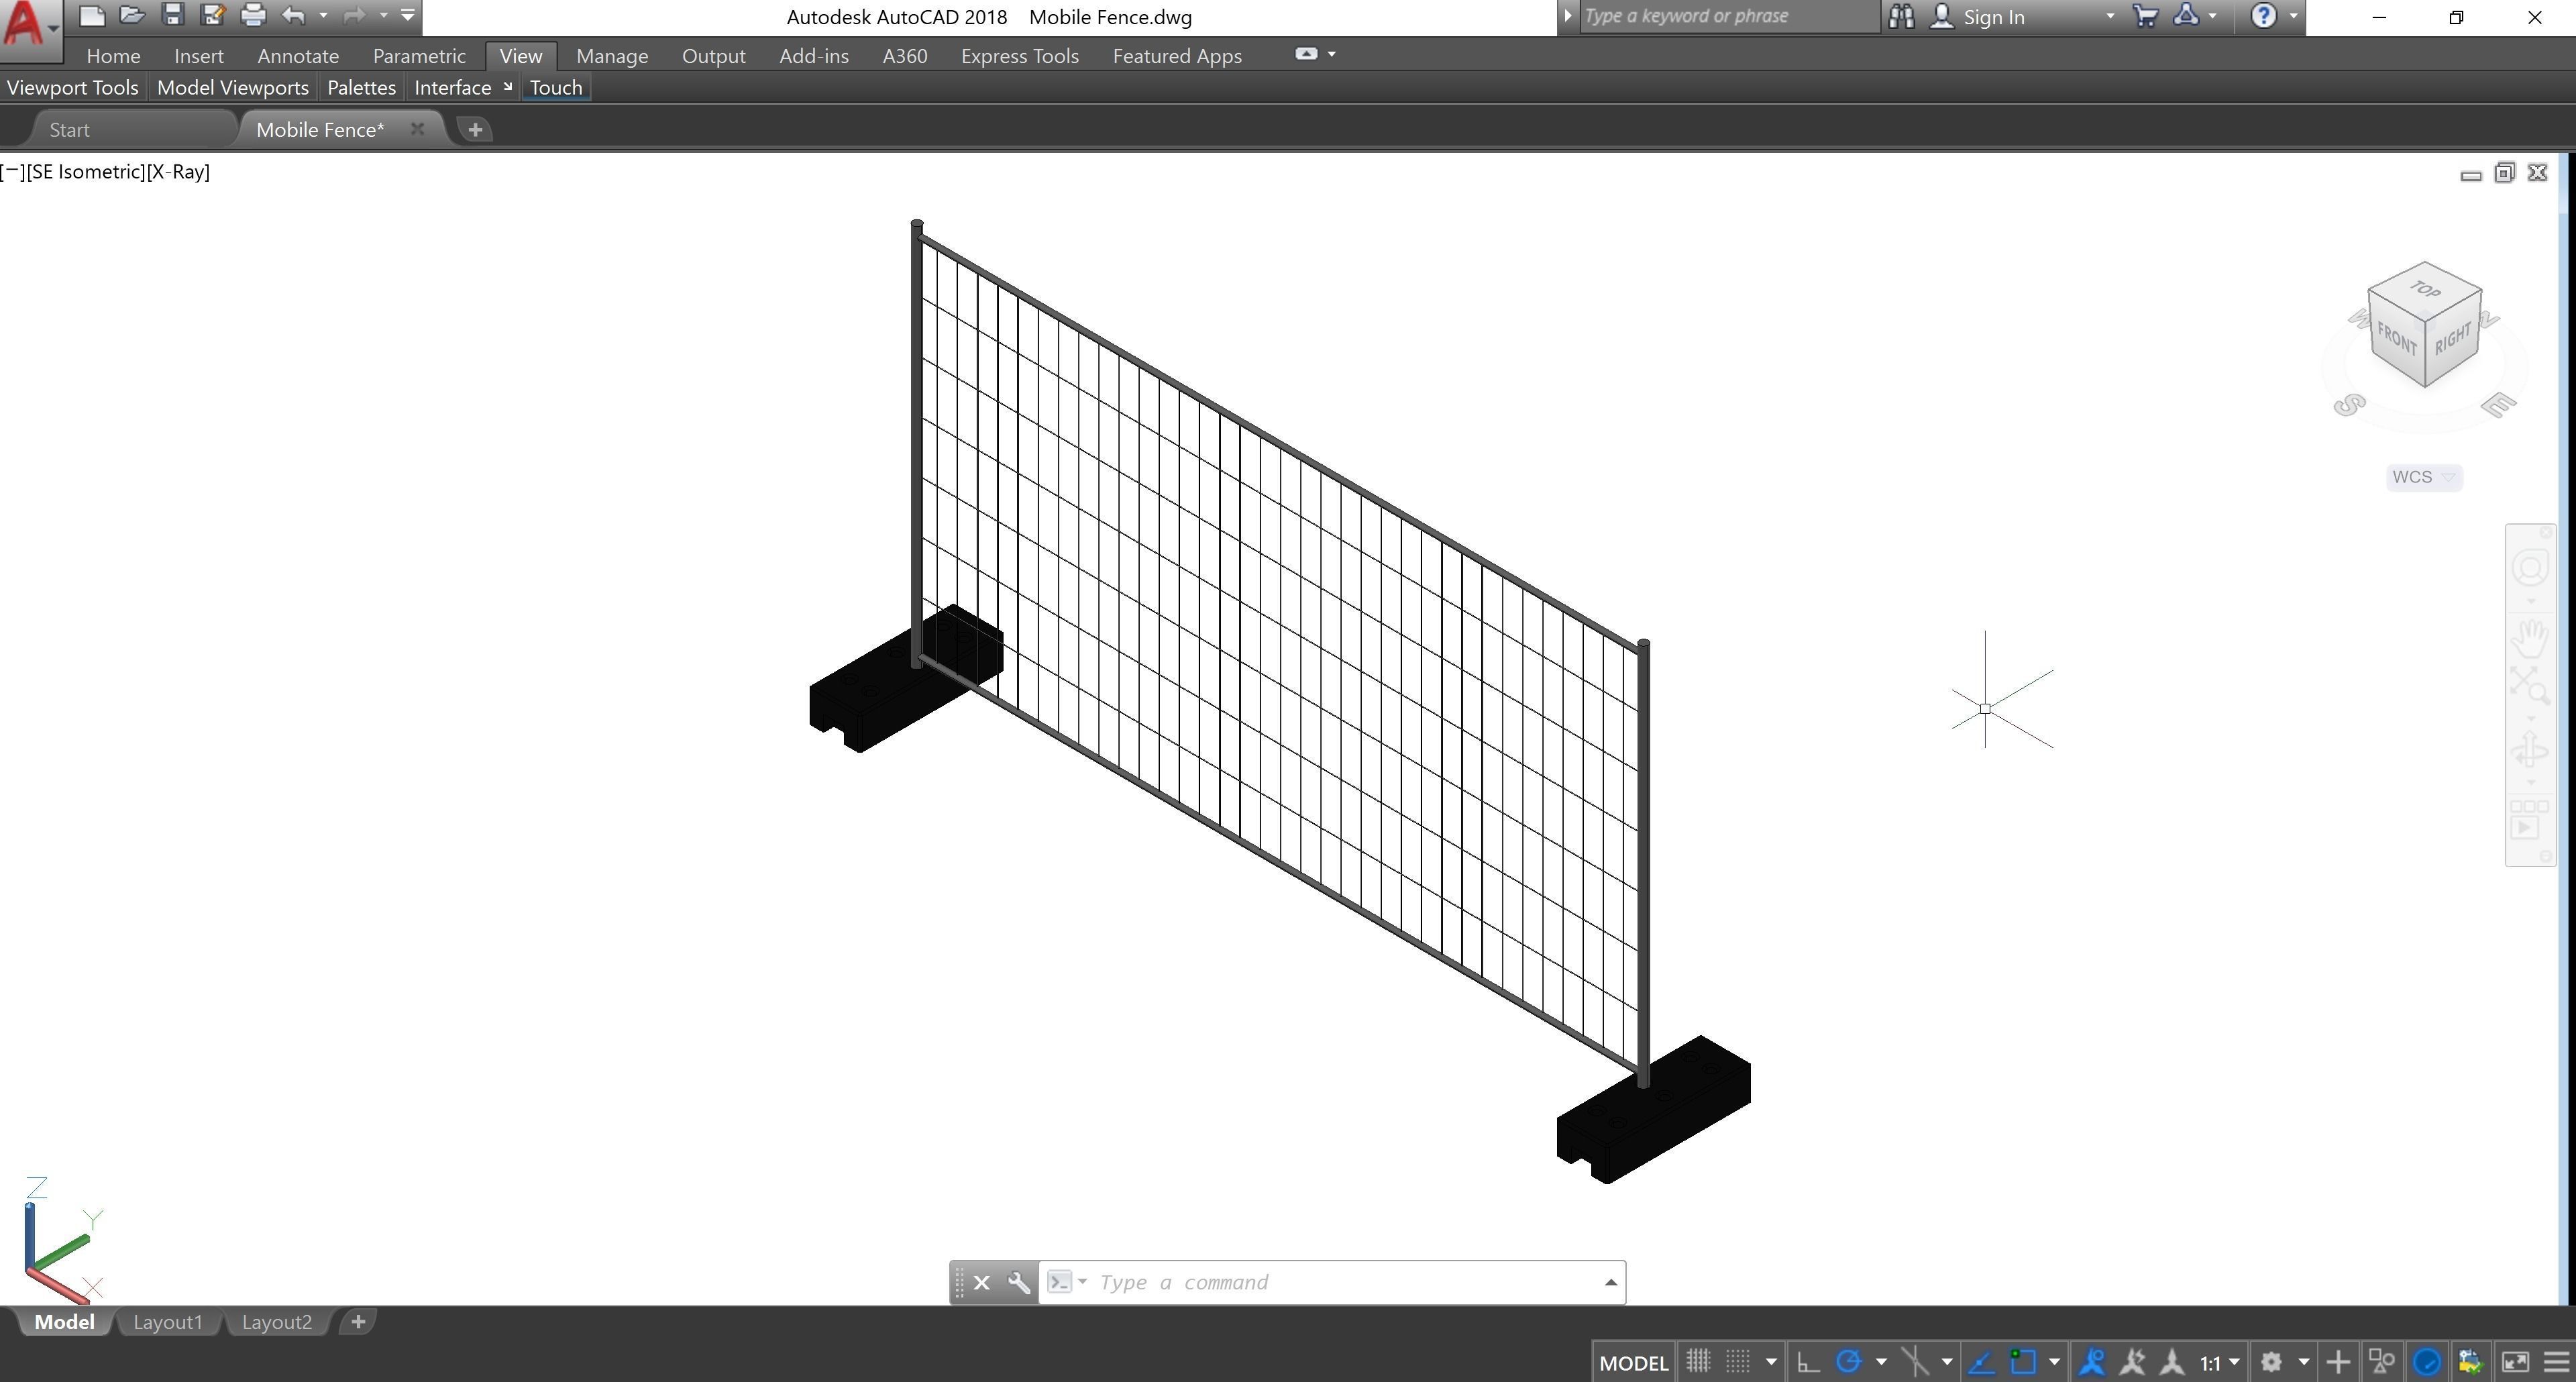Screen dimensions: 2576x1382
Task: Click the New drawing icon
Action: (92, 15)
